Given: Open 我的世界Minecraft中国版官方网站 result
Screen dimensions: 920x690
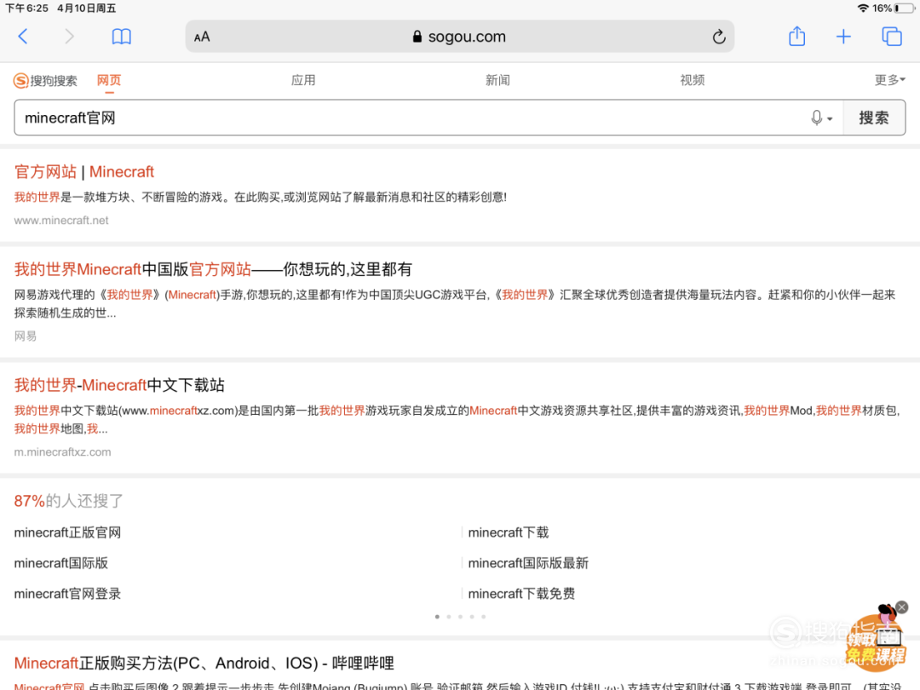Looking at the screenshot, I should coord(213,269).
